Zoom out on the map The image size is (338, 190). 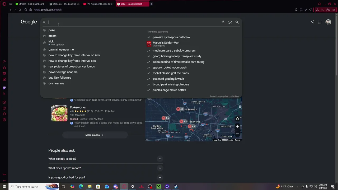tap(237, 134)
